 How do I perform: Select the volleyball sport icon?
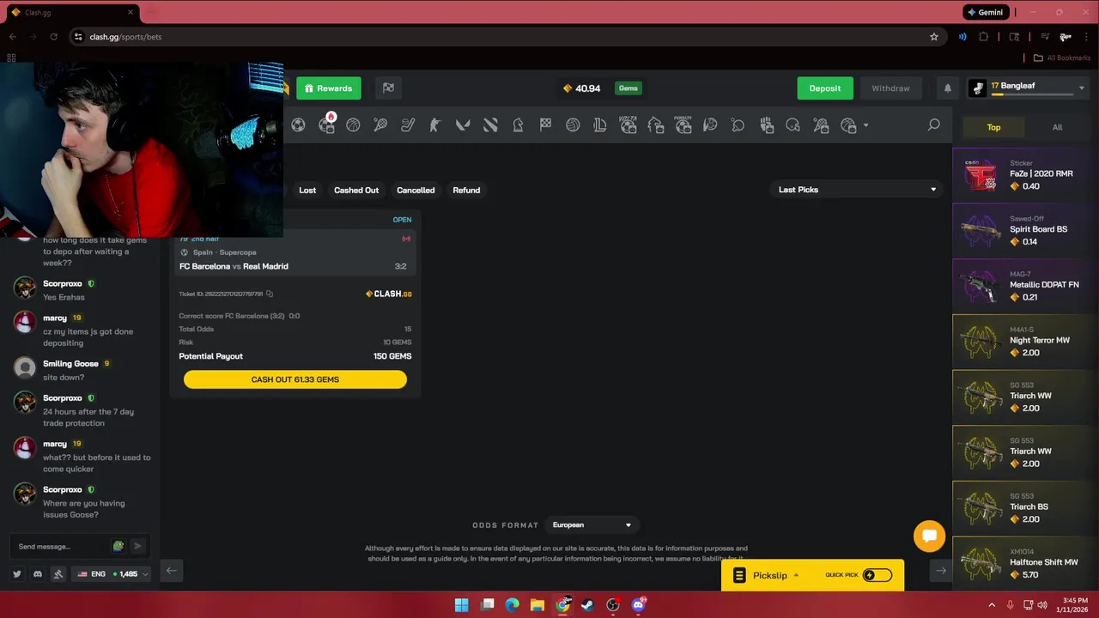[573, 125]
